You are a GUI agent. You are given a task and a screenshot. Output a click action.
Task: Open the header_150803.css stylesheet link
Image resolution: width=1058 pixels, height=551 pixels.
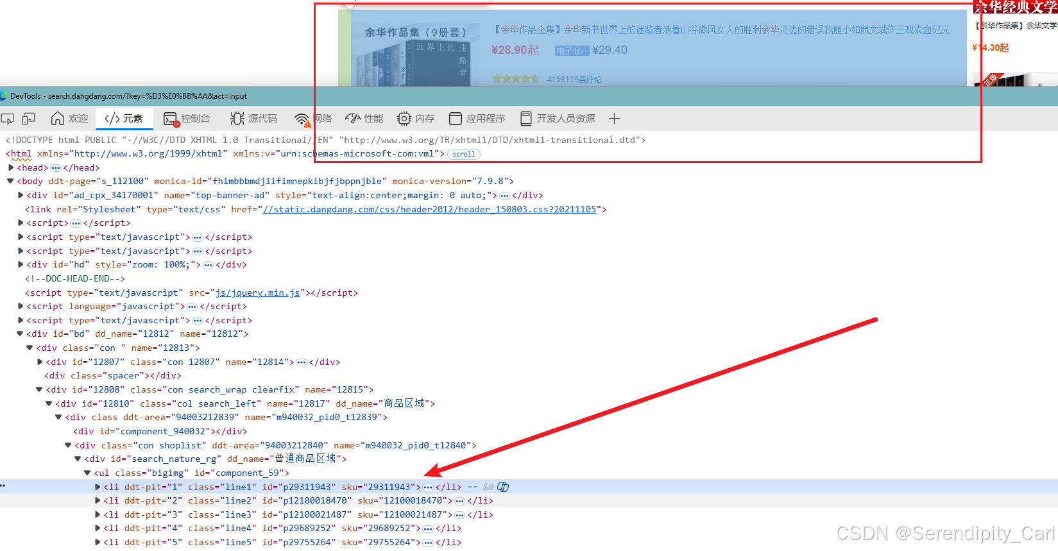pyautogui.click(x=429, y=209)
